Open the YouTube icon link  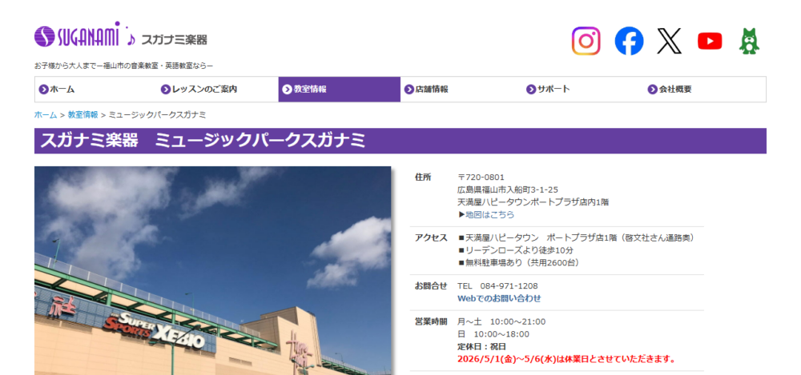(x=710, y=41)
